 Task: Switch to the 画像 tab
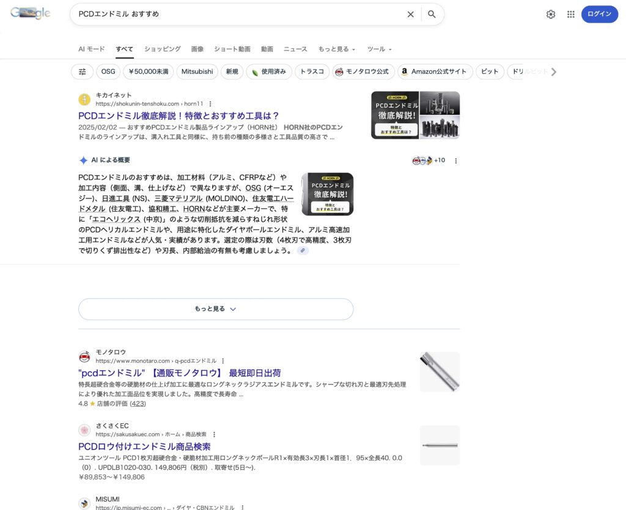(x=197, y=49)
